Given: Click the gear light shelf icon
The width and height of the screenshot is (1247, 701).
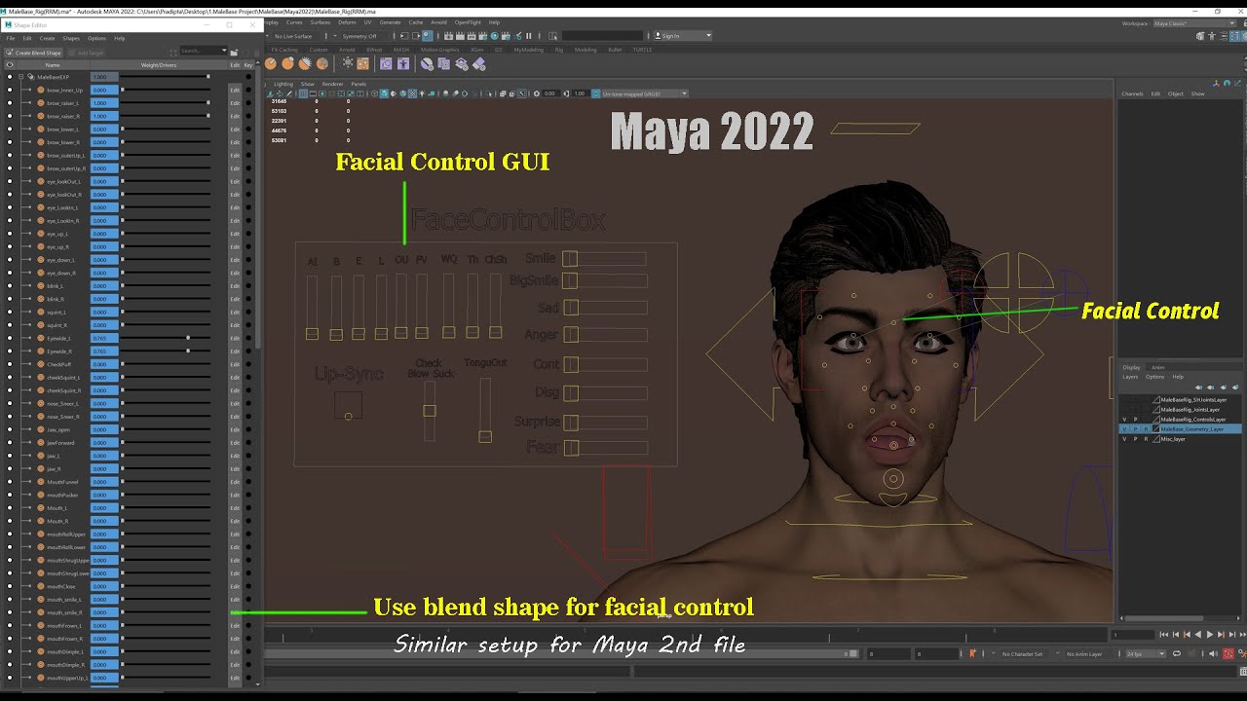Looking at the screenshot, I should [347, 63].
